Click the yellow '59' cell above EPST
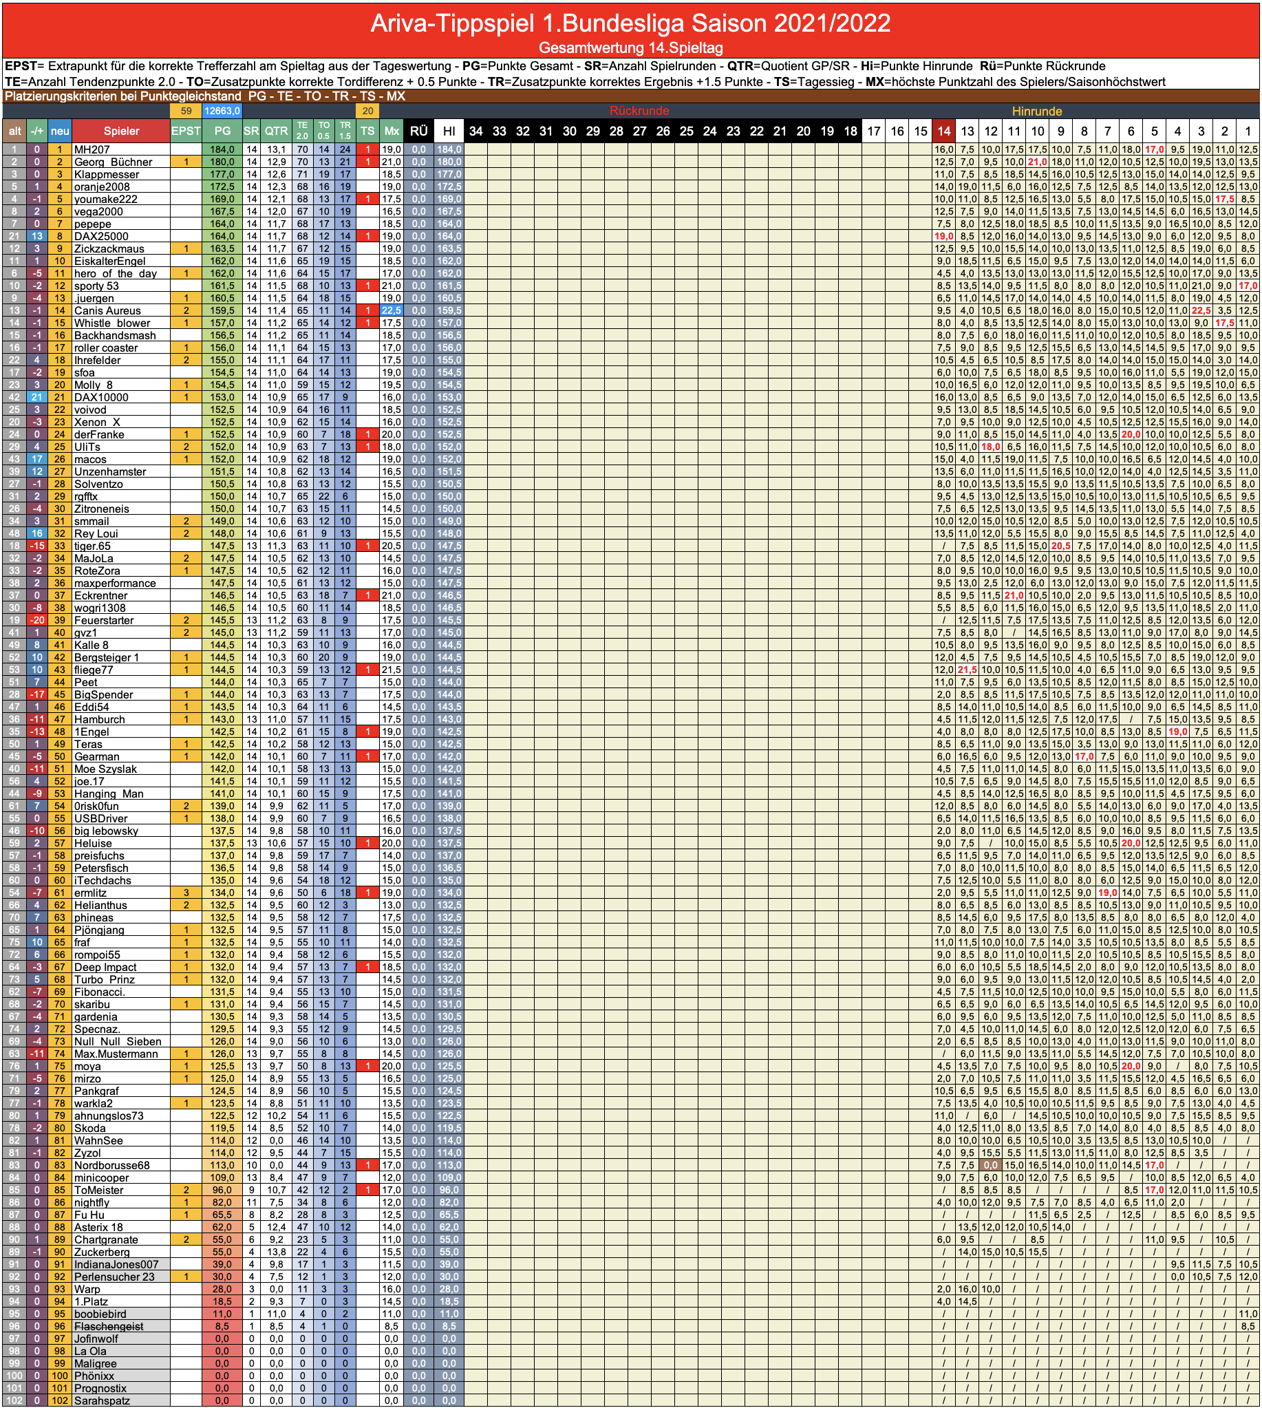1262x1408 pixels. click(x=186, y=111)
